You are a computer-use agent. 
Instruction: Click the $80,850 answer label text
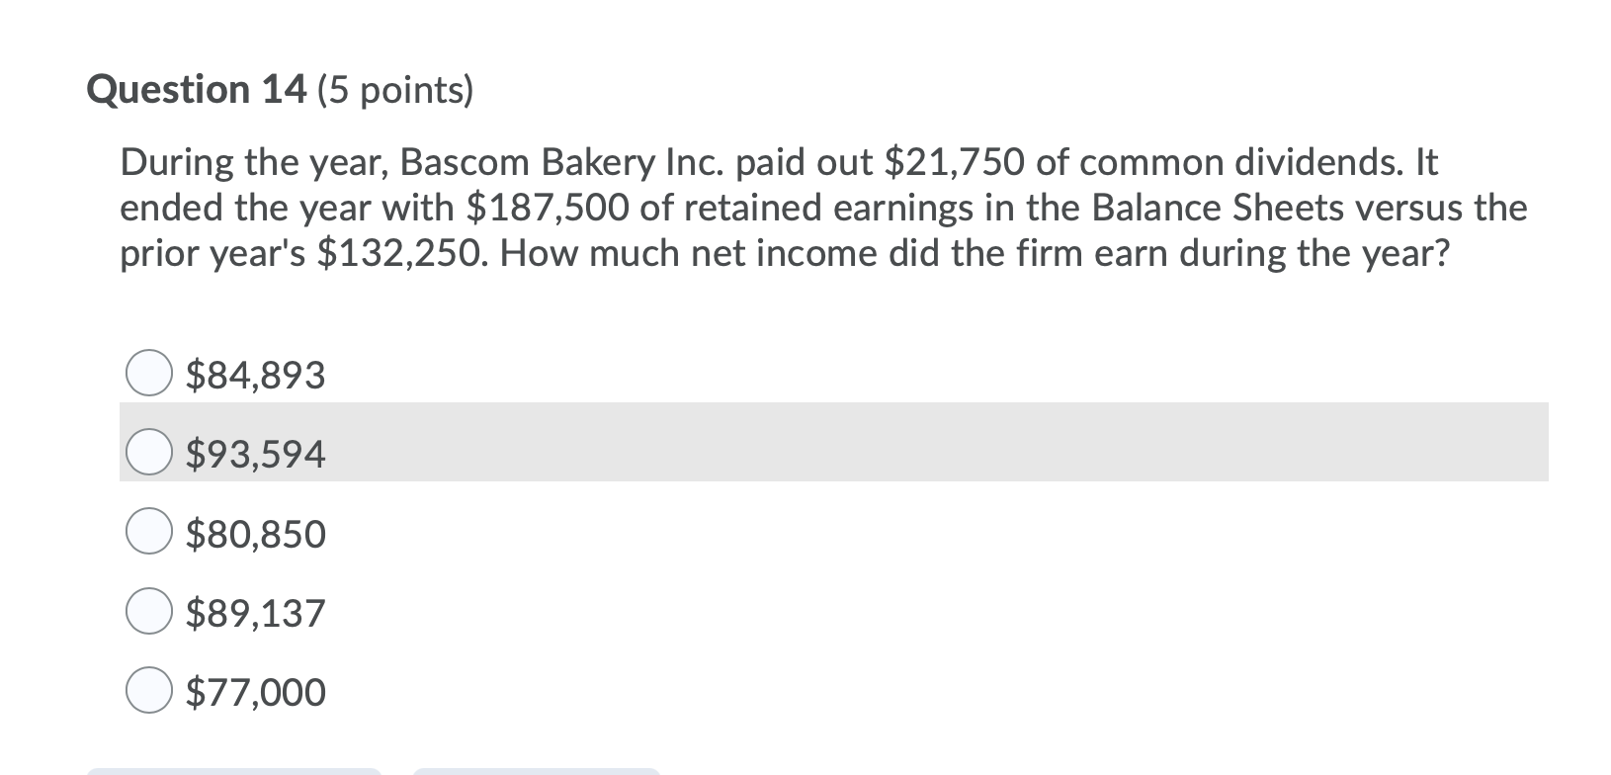coord(254,534)
